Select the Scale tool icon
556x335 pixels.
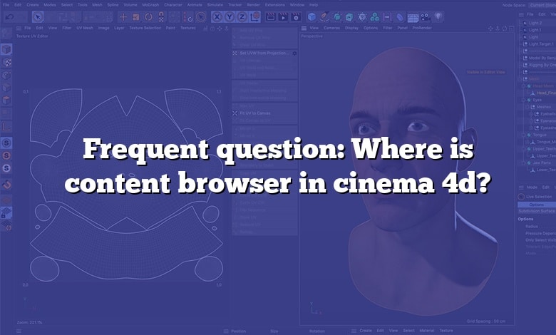click(x=136, y=16)
